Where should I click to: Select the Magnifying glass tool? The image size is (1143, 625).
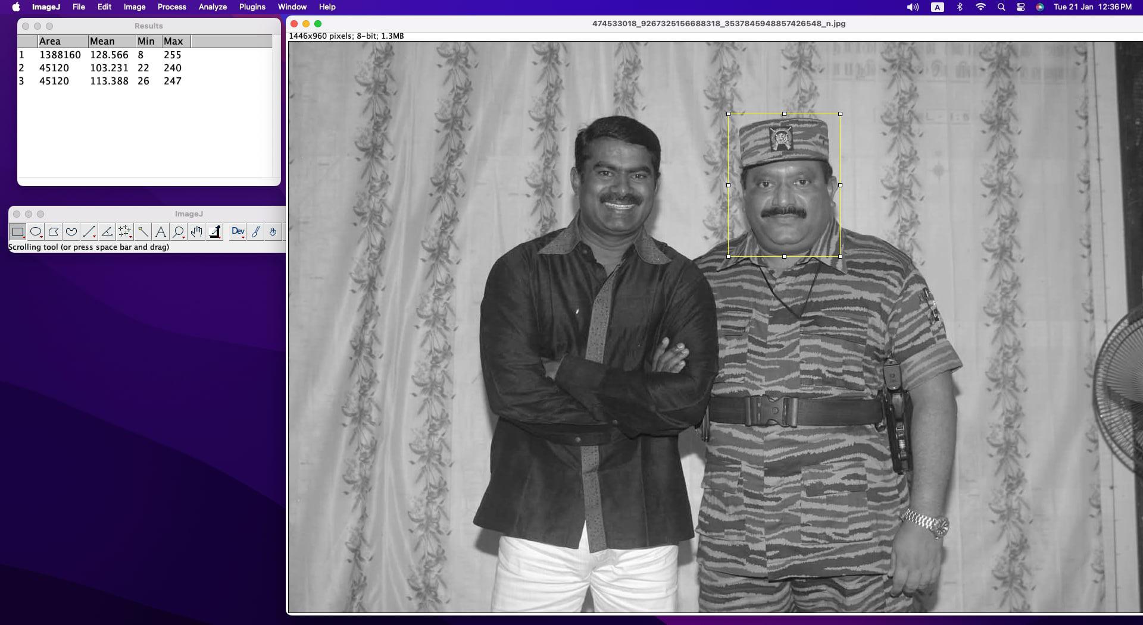pos(179,232)
